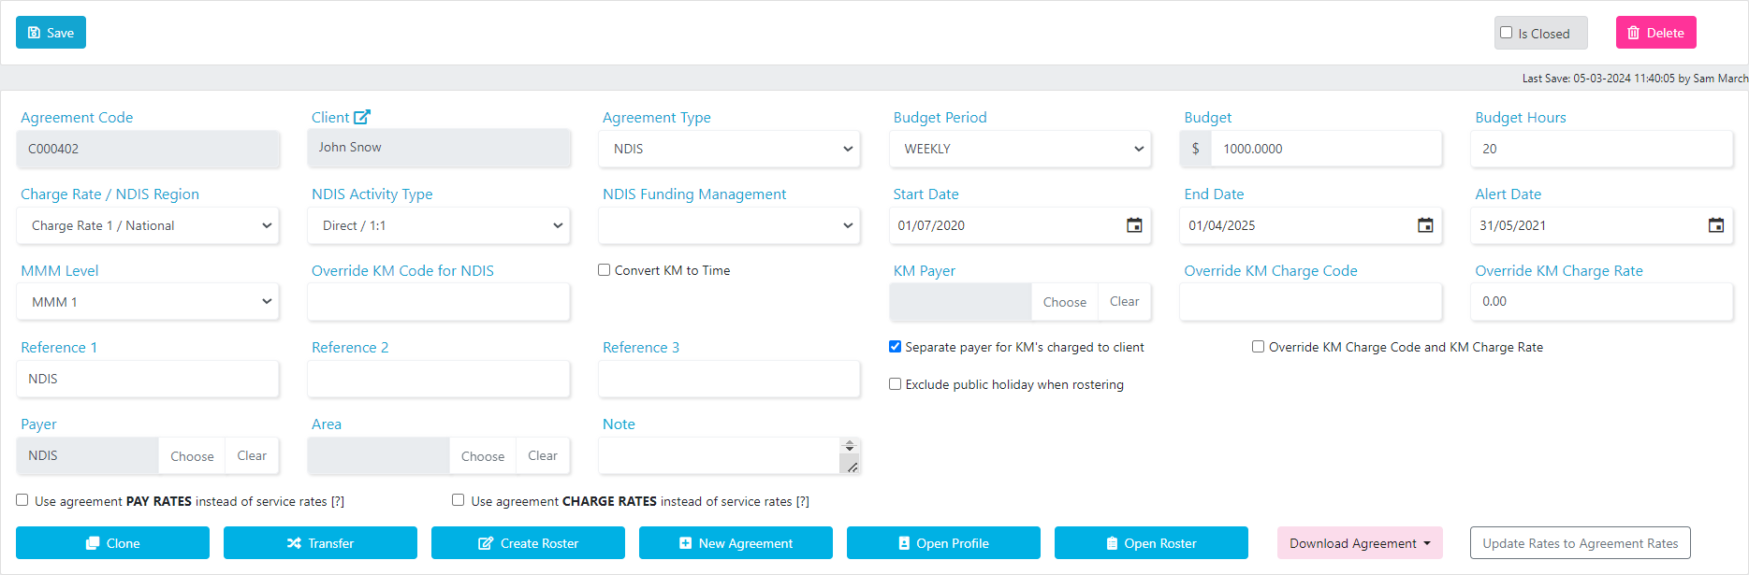
Task: Click the Start Date value 01/07/2020
Action: [931, 225]
